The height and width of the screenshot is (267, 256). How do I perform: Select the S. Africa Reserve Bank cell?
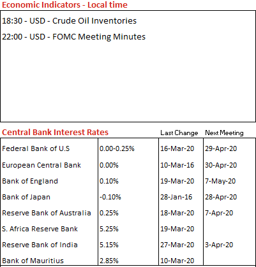point(40,229)
